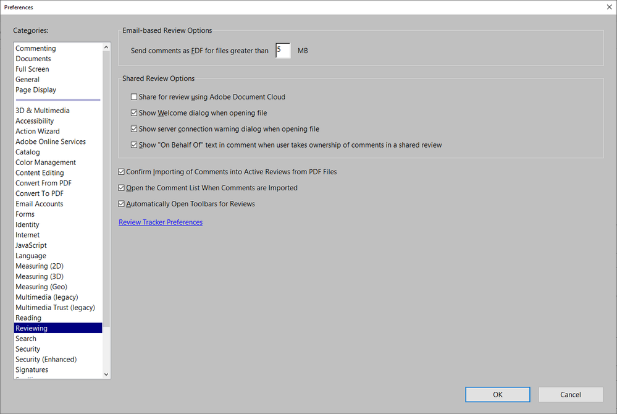Select the General category
This screenshot has width=617, height=414.
(28, 79)
